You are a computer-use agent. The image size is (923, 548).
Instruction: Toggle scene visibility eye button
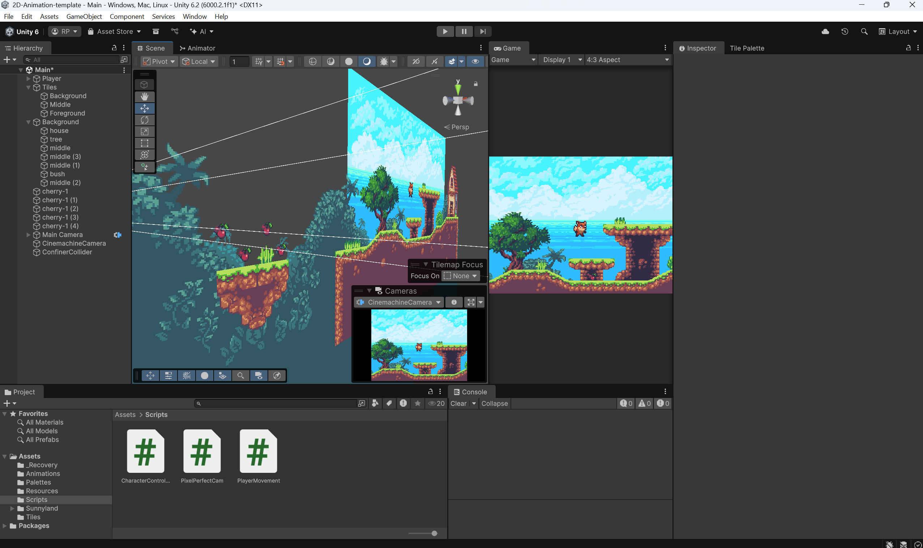pos(475,62)
